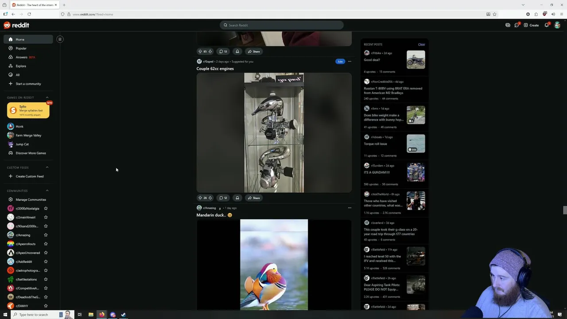Open the ITS A GUNDAM!!!! recent post

[x=377, y=172]
